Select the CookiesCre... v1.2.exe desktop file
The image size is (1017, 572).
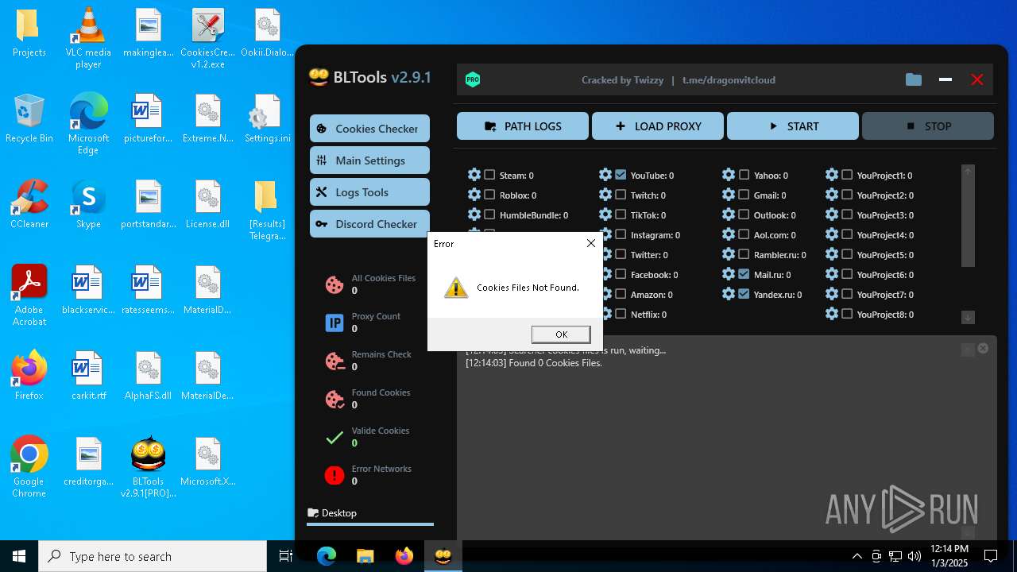(x=207, y=38)
